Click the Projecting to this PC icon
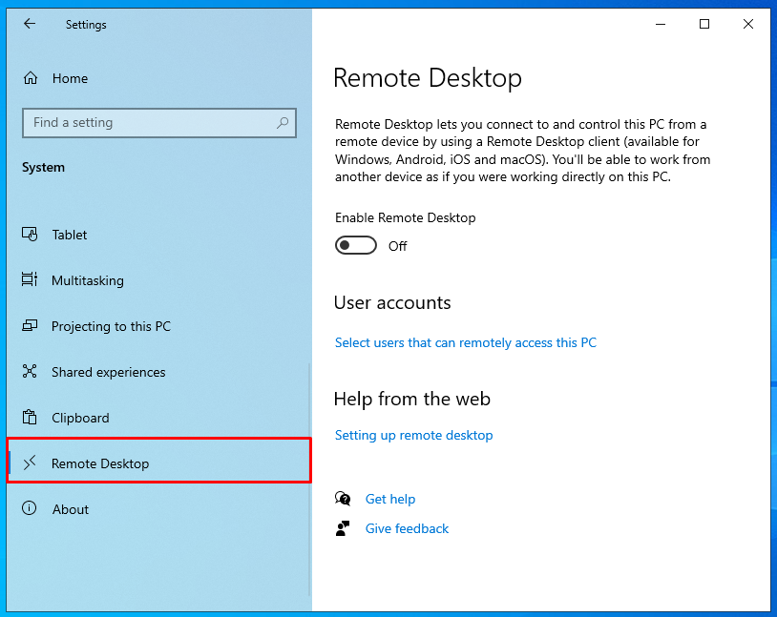This screenshot has height=617, width=777. (30, 326)
